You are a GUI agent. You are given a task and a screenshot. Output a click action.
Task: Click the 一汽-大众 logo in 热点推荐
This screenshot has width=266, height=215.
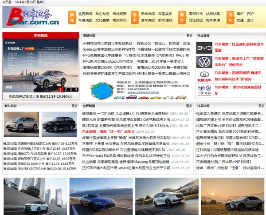coord(204,91)
